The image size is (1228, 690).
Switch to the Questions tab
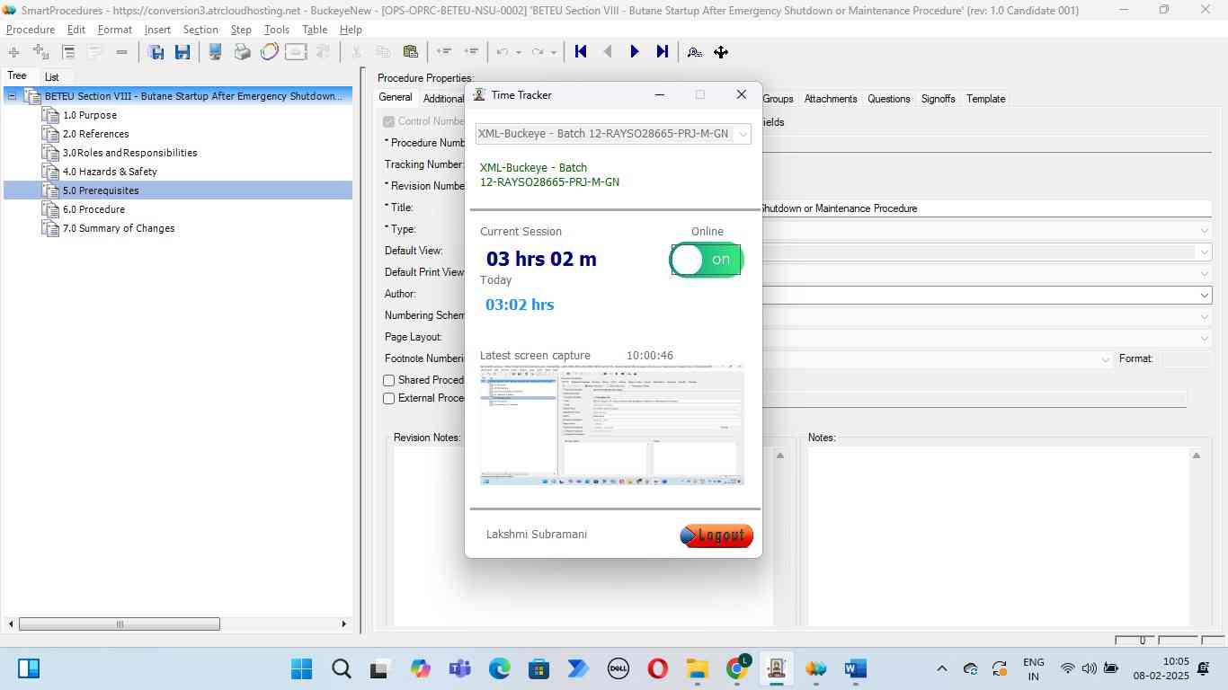coord(889,99)
